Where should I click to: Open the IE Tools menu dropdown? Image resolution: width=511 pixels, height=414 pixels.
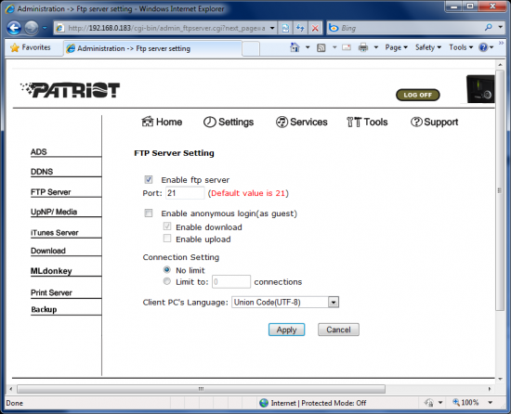click(x=461, y=47)
